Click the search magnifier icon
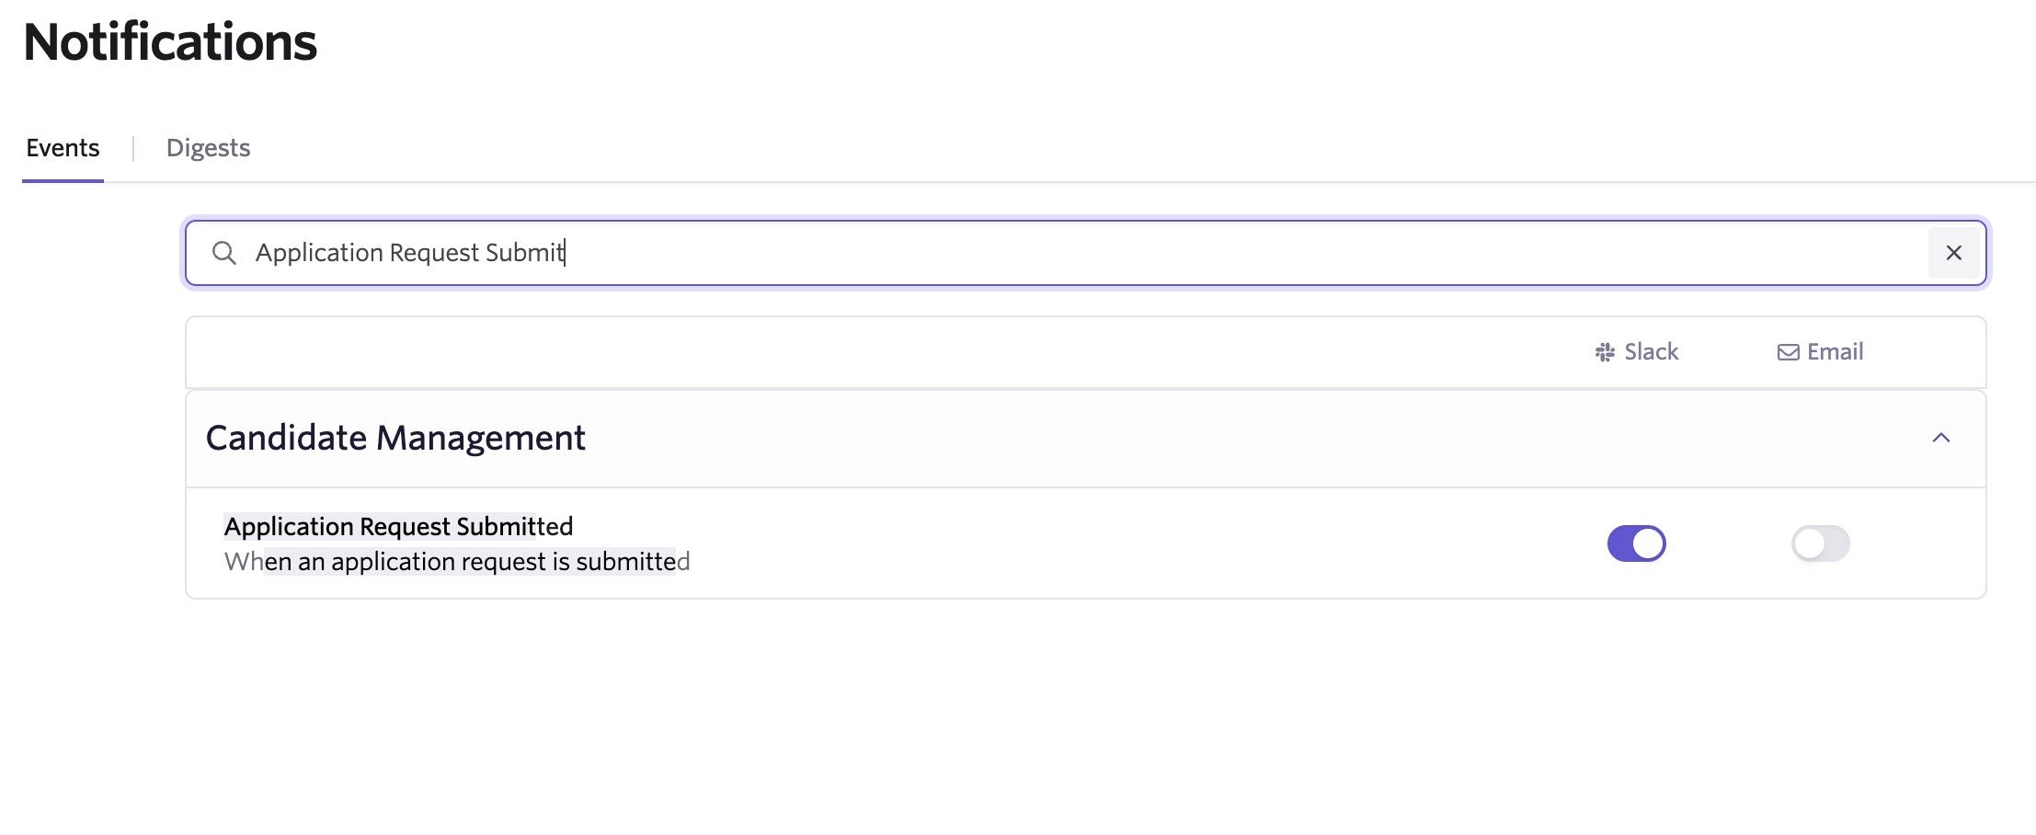 pyautogui.click(x=224, y=253)
